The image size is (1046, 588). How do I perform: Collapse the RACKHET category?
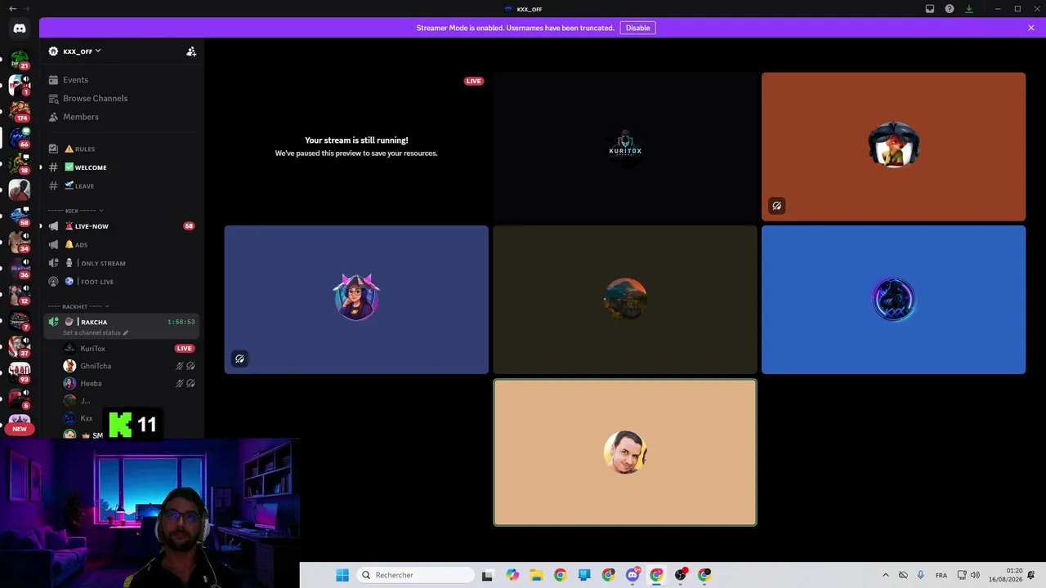pyautogui.click(x=78, y=306)
